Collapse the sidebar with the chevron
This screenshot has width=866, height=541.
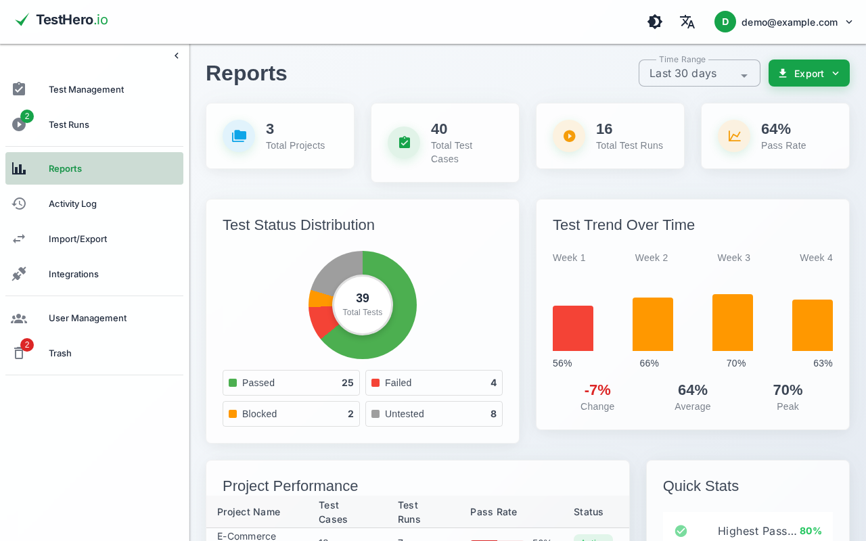point(177,55)
